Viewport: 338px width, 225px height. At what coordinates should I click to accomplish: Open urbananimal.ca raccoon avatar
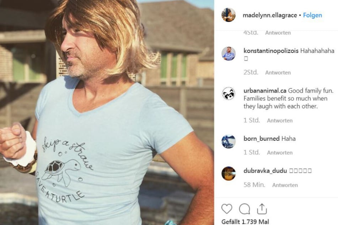coord(229,93)
